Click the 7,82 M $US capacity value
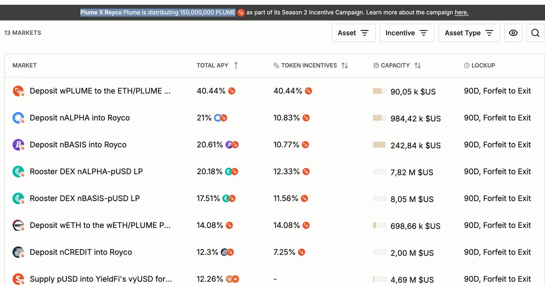The width and height of the screenshot is (545, 286). (x=412, y=172)
